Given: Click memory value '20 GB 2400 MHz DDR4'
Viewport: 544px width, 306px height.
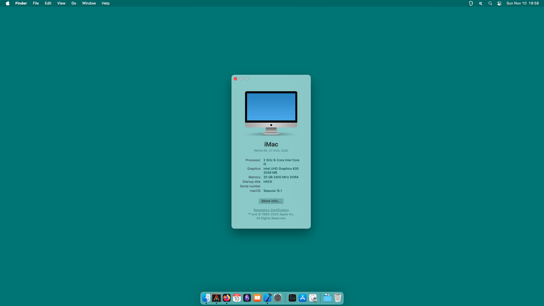Looking at the screenshot, I should (x=281, y=177).
